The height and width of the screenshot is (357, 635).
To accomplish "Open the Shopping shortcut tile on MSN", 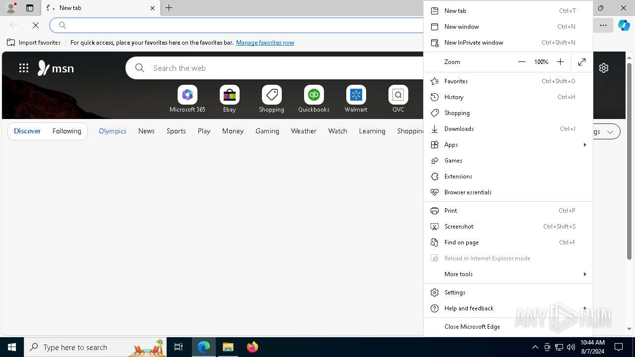I will point(271,99).
